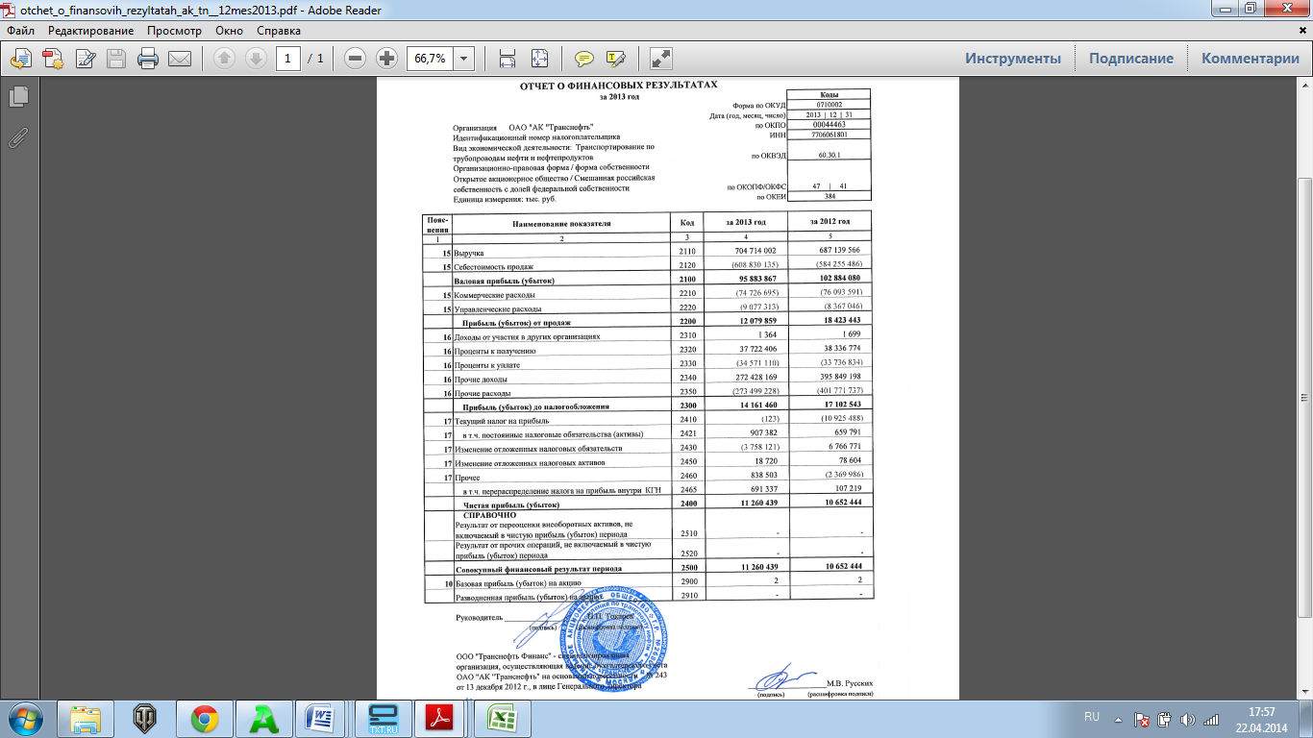The height and width of the screenshot is (738, 1313).
Task: Show page thumbnails in navigation pane
Action: (x=18, y=96)
